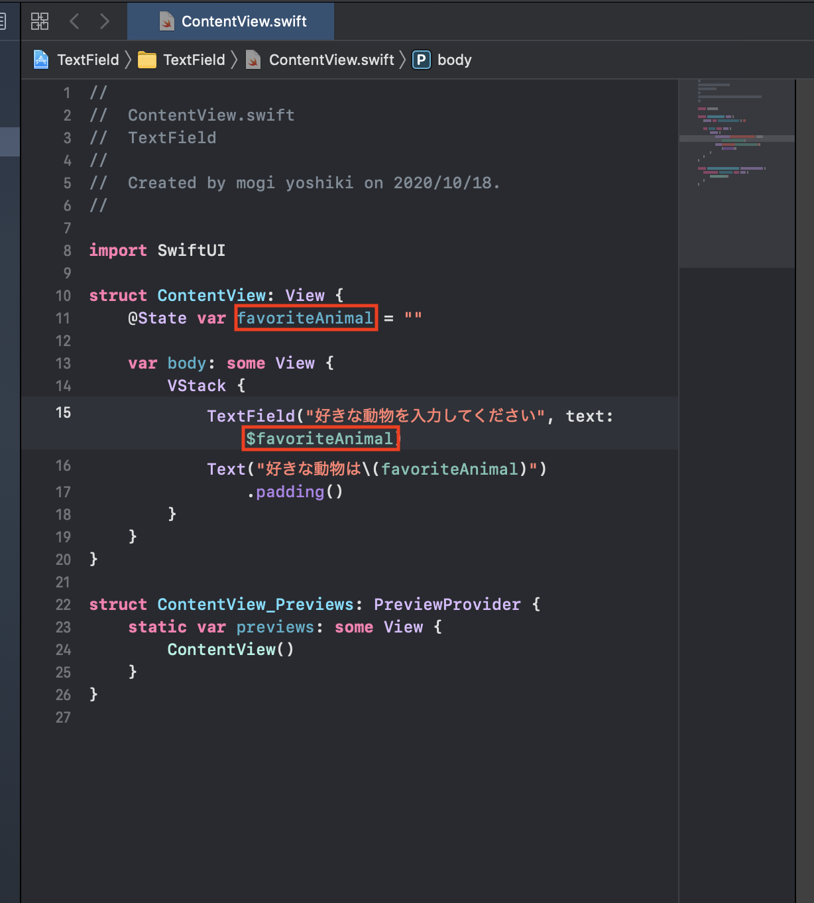Click the empty string literal on line 11
Image resolution: width=814 pixels, height=903 pixels.
tap(413, 318)
